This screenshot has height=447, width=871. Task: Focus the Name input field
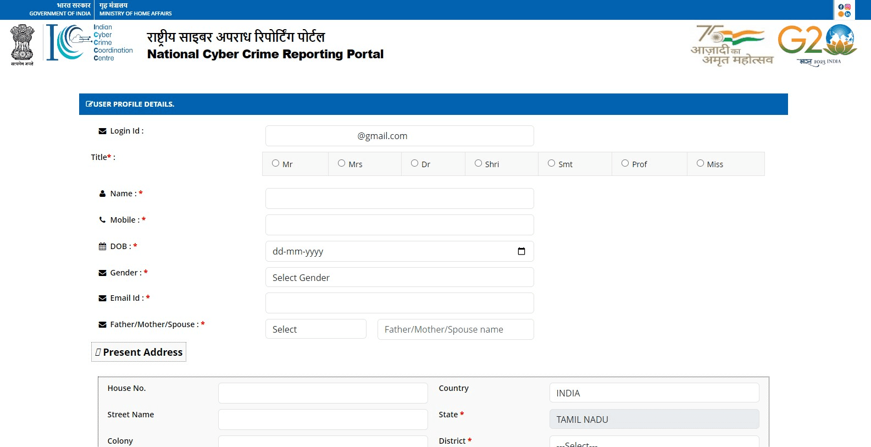400,198
